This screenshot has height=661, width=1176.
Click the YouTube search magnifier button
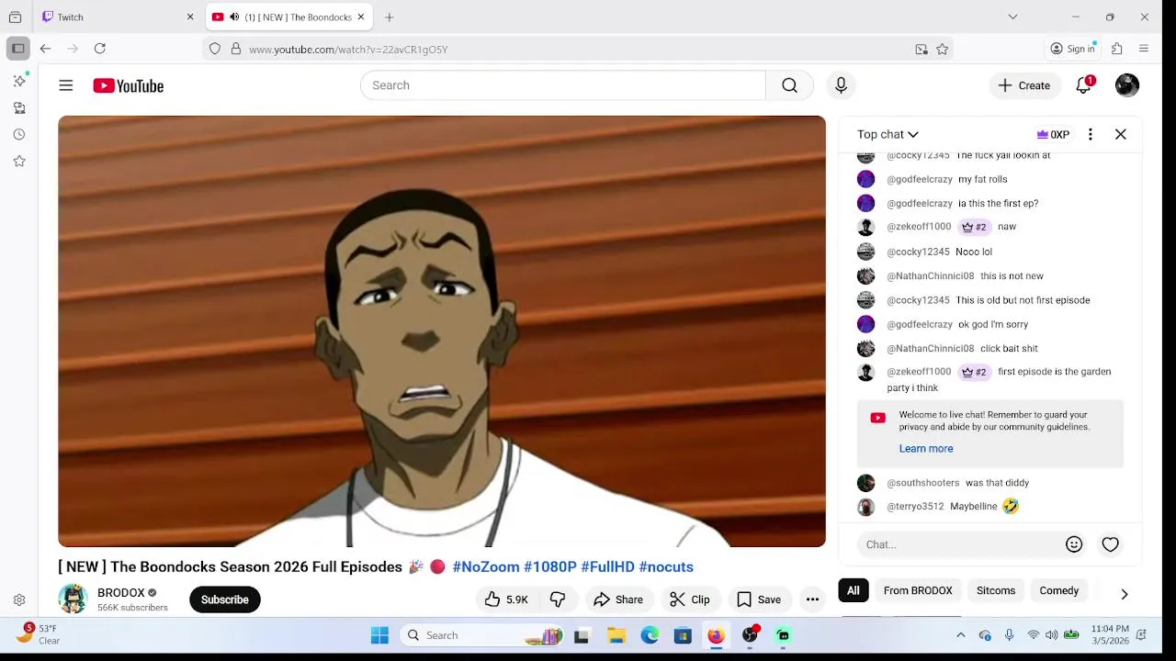[789, 85]
